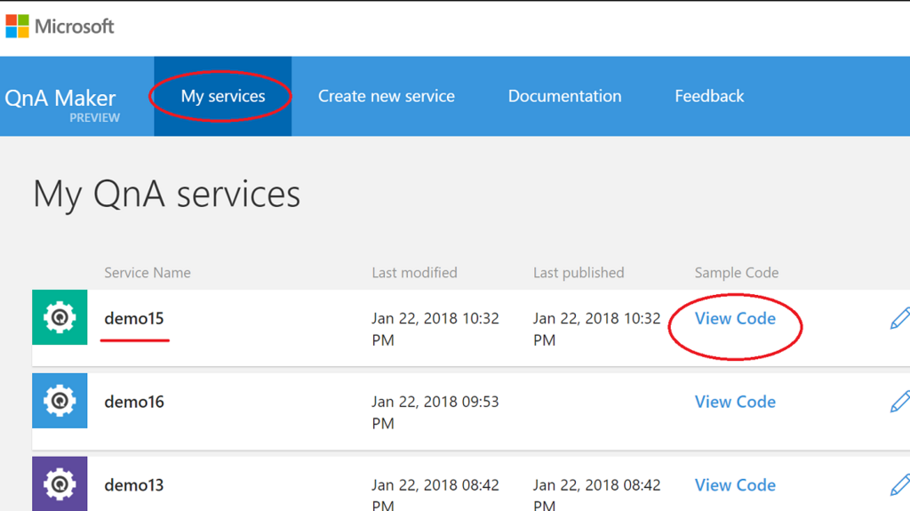This screenshot has width=910, height=511.
Task: Edit demo13 using the pencil icon
Action: [899, 485]
